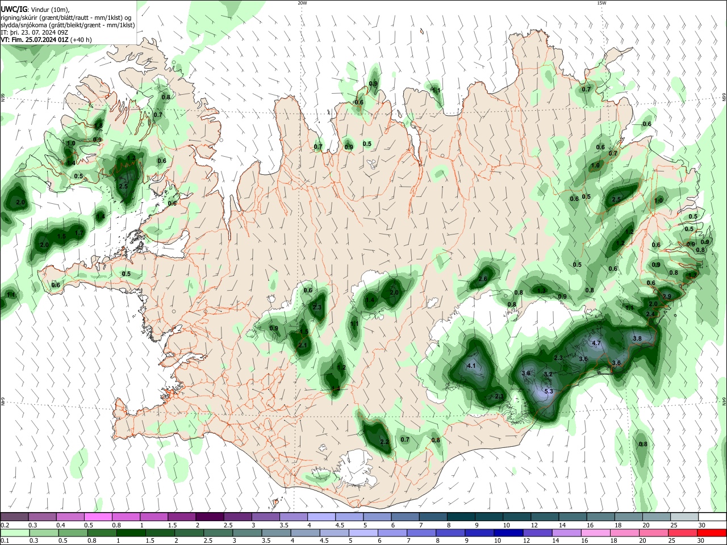Click the darkest purple 2–2.5 swatch in top legend row

click(210, 517)
